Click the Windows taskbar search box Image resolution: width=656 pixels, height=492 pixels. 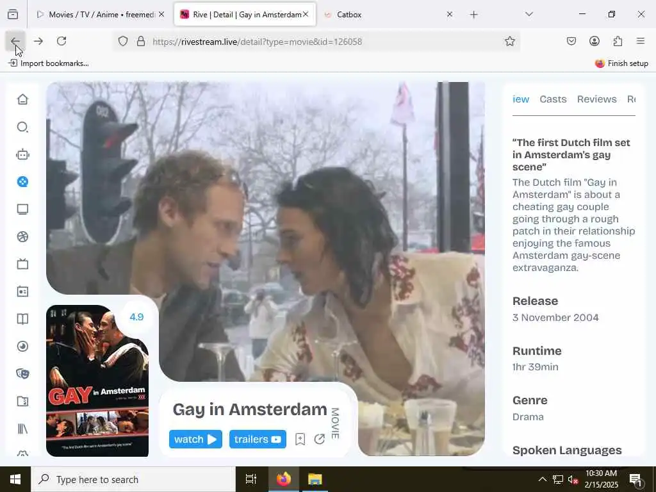pyautogui.click(x=133, y=479)
